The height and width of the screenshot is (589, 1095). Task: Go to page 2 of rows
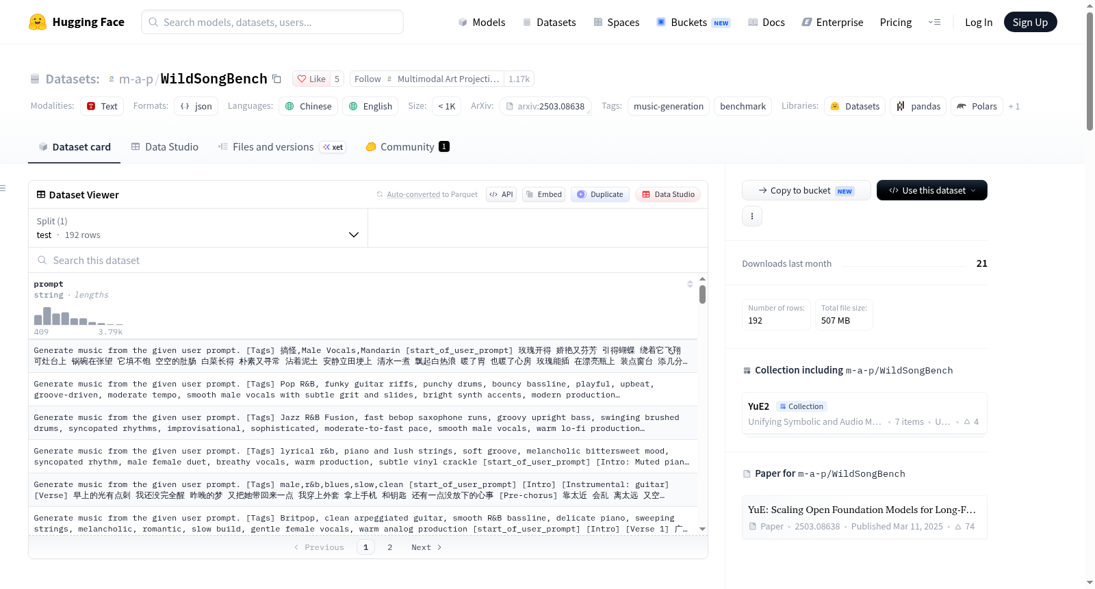coord(390,547)
